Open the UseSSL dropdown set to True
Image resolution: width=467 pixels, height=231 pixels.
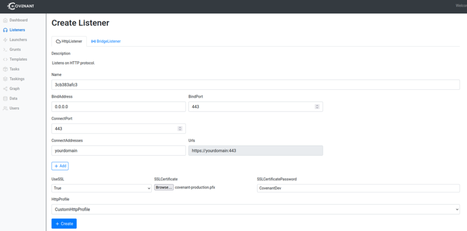[102, 188]
